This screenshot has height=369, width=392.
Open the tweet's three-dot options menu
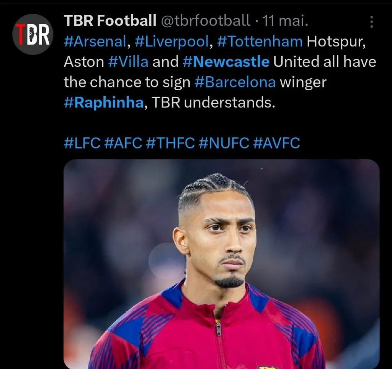point(371,21)
